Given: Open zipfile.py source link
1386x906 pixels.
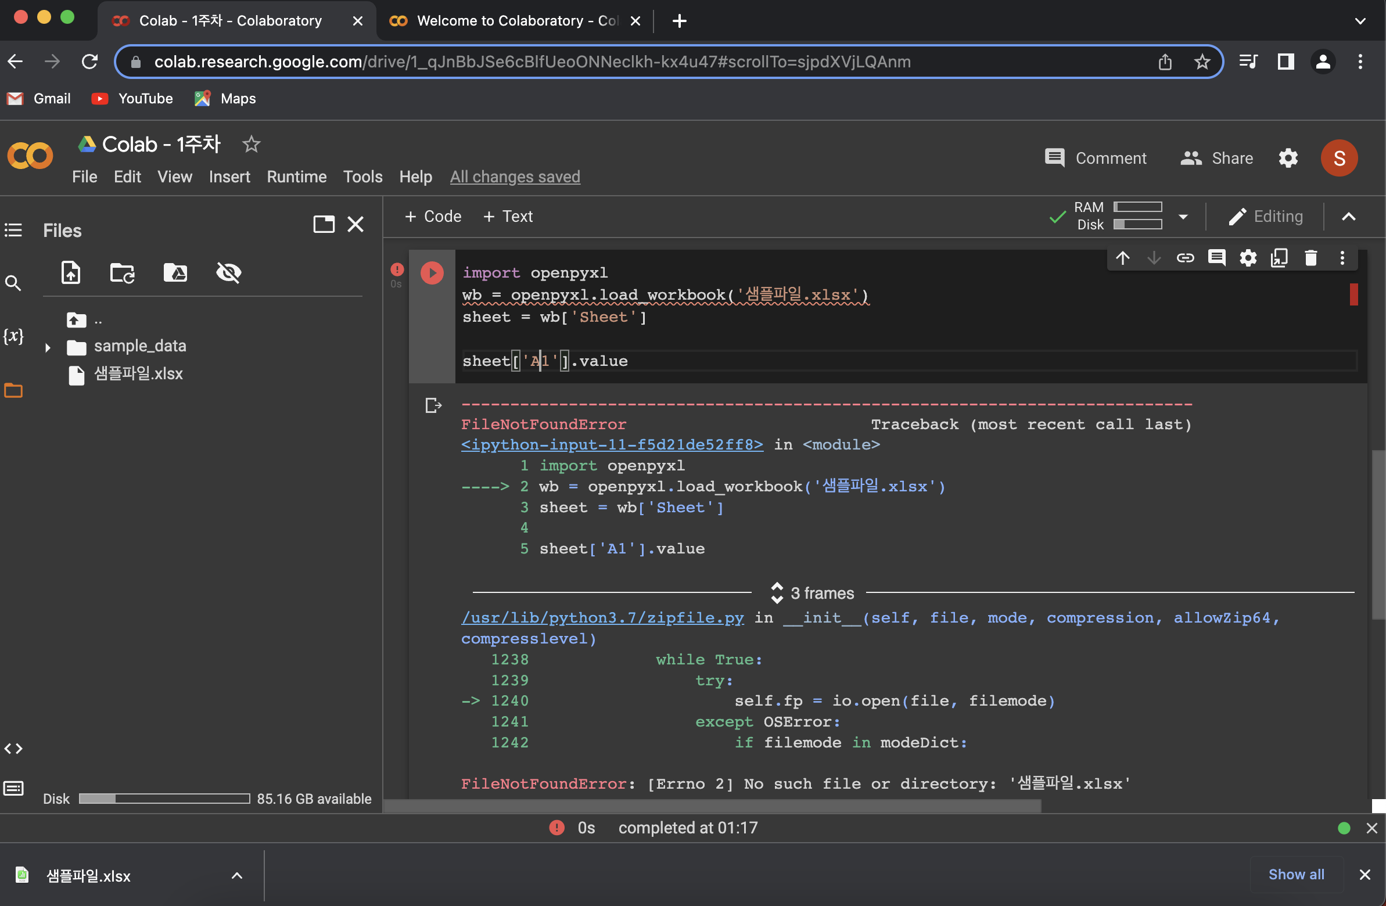Looking at the screenshot, I should point(602,618).
